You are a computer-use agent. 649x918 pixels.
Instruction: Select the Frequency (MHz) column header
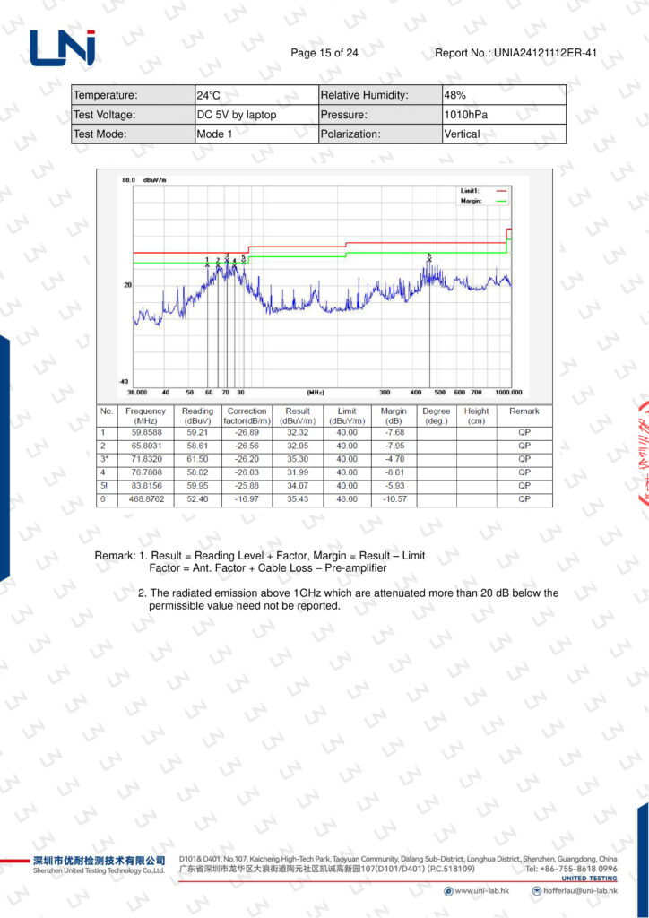[145, 416]
